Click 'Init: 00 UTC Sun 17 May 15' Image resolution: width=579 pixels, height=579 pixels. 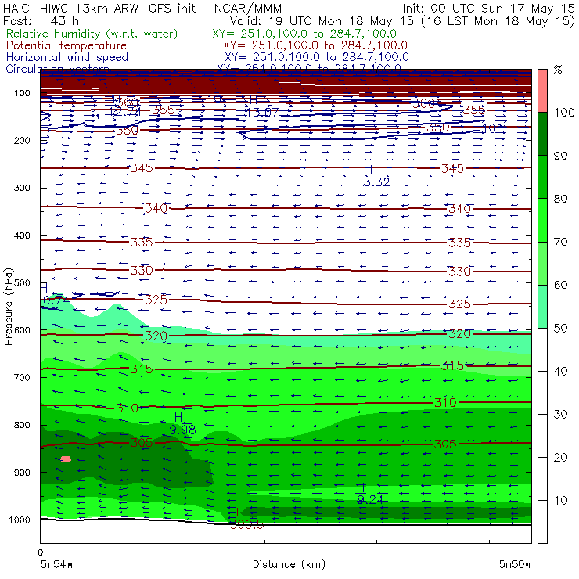(487, 8)
